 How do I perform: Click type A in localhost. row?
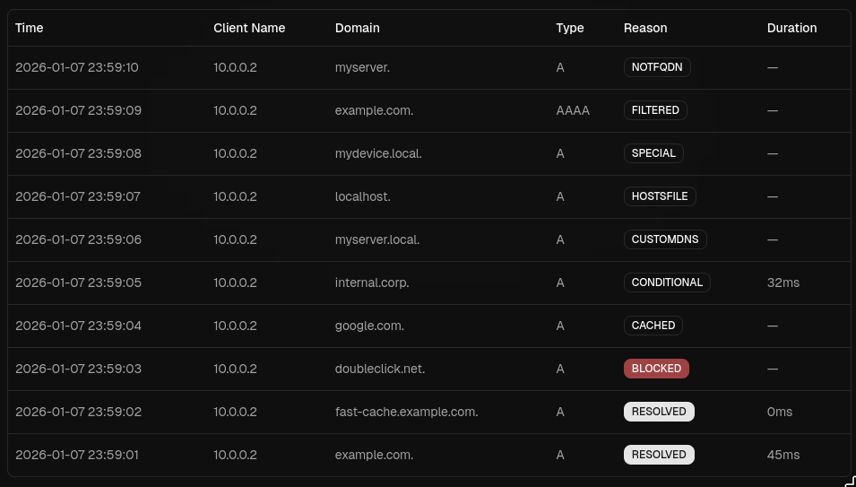click(560, 196)
